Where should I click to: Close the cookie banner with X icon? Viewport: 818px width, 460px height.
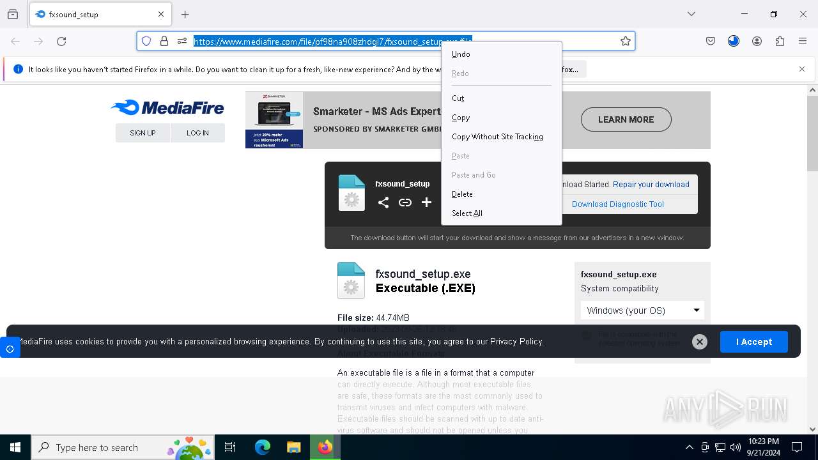(700, 342)
